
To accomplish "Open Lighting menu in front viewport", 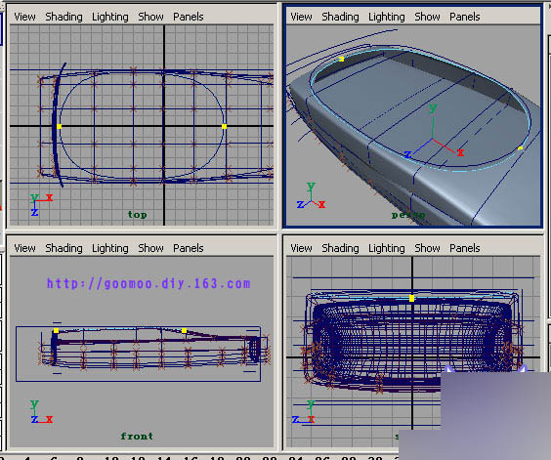I will (110, 248).
